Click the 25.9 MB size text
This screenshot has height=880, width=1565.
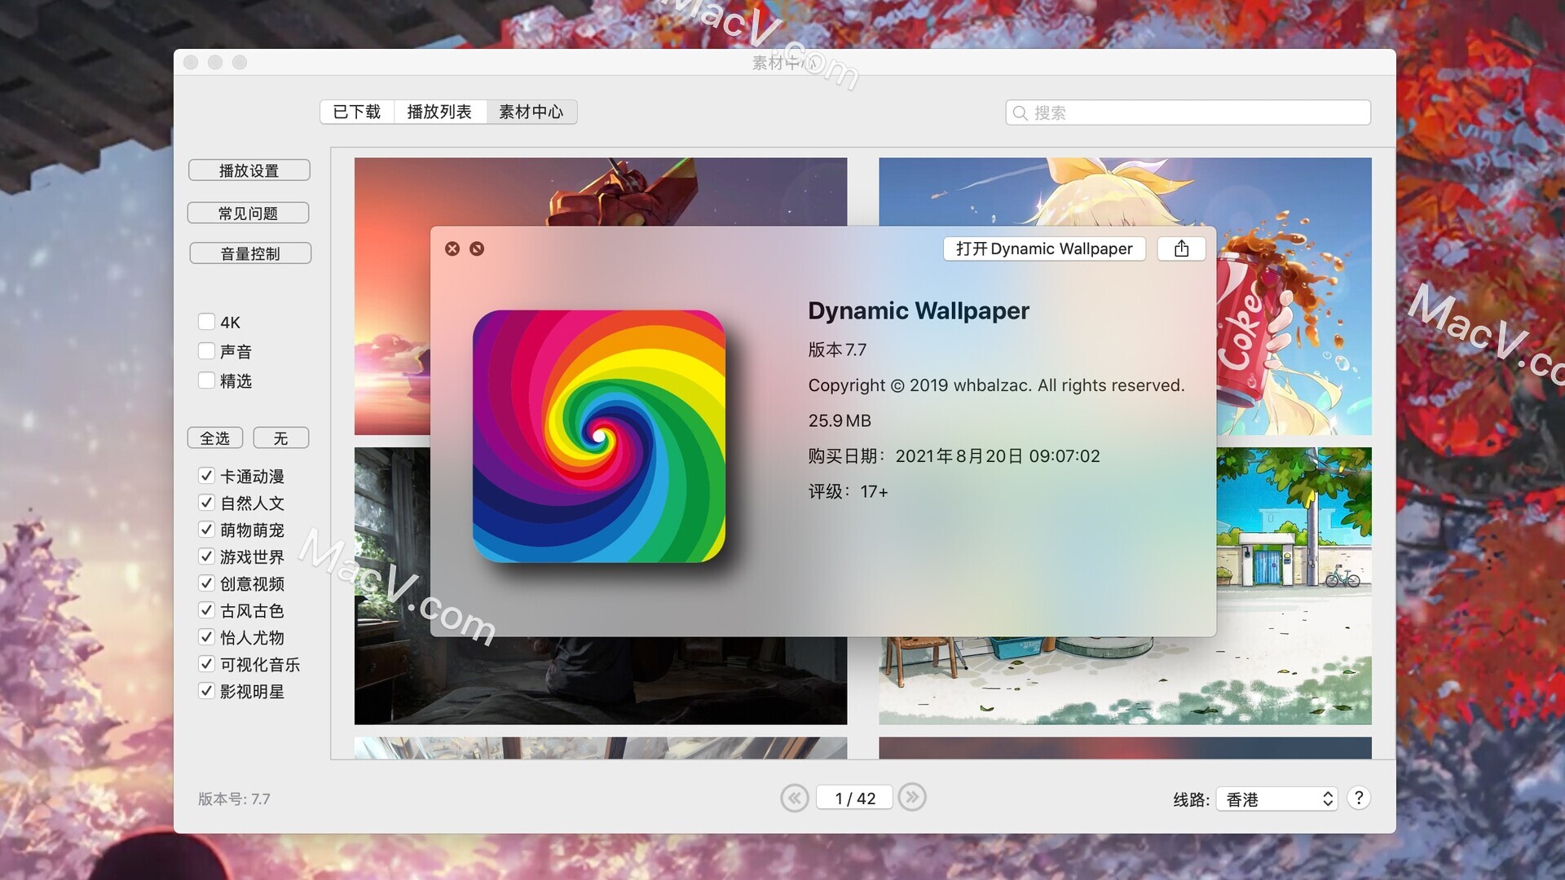point(840,420)
